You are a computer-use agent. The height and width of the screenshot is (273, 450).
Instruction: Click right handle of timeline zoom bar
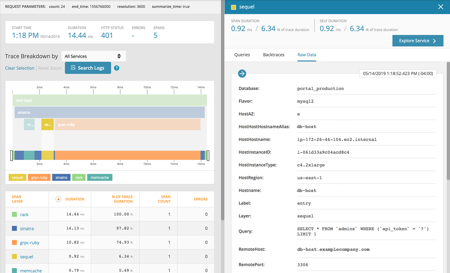click(208, 155)
